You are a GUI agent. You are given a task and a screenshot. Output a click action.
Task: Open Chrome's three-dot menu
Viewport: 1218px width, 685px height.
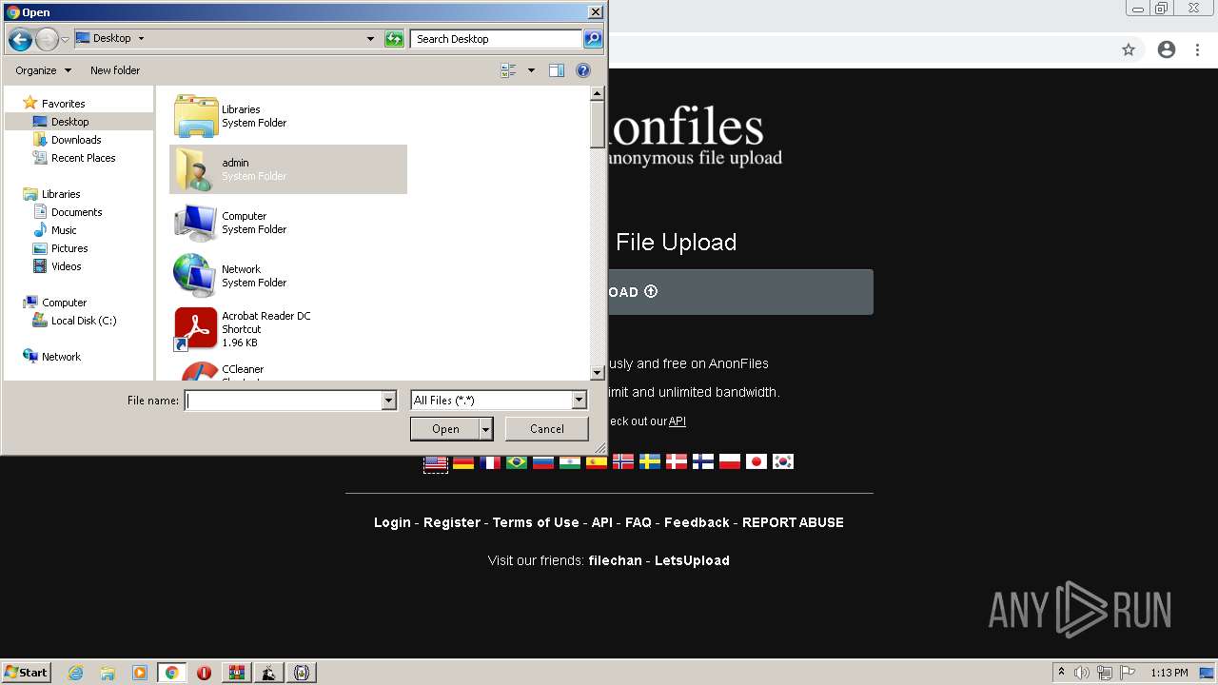point(1198,49)
